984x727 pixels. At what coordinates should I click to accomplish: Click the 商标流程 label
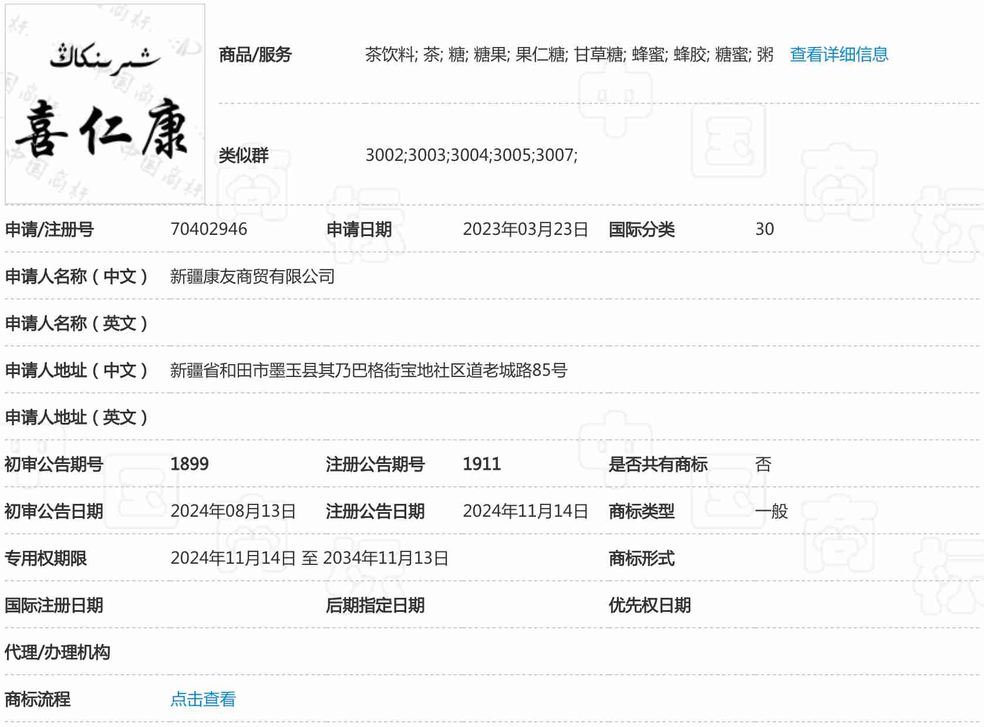pyautogui.click(x=38, y=699)
